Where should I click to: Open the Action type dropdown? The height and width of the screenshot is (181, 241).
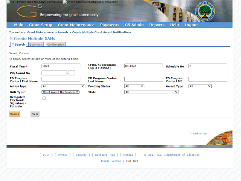tap(63, 86)
